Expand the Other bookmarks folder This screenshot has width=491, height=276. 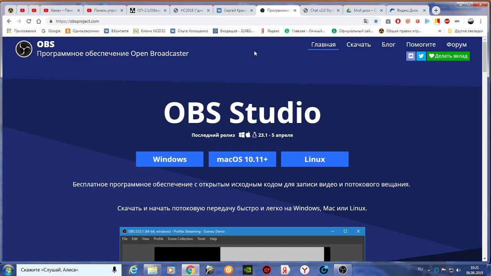(x=465, y=31)
